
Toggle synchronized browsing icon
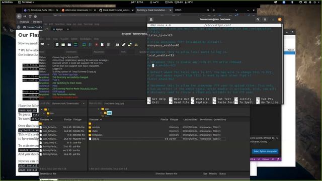point(130,45)
